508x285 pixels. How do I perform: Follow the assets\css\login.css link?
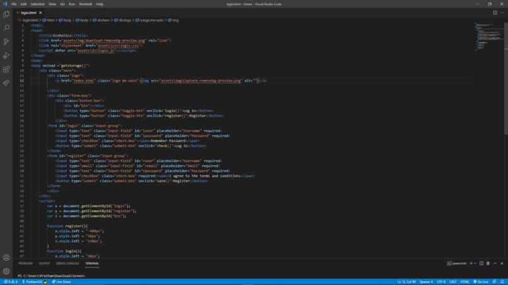[118, 46]
